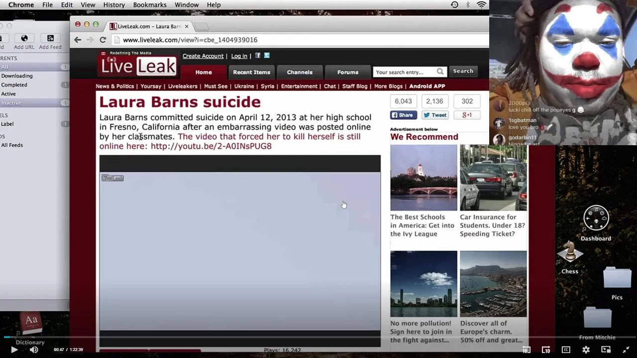Close the LiveLeak.com browser tab
The height and width of the screenshot is (358, 637).
(187, 26)
